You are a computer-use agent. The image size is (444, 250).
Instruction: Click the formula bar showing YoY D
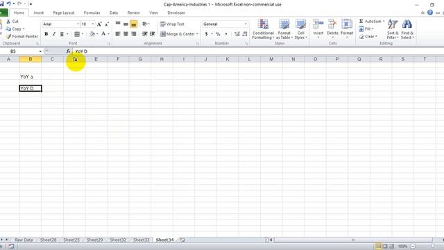click(257, 51)
